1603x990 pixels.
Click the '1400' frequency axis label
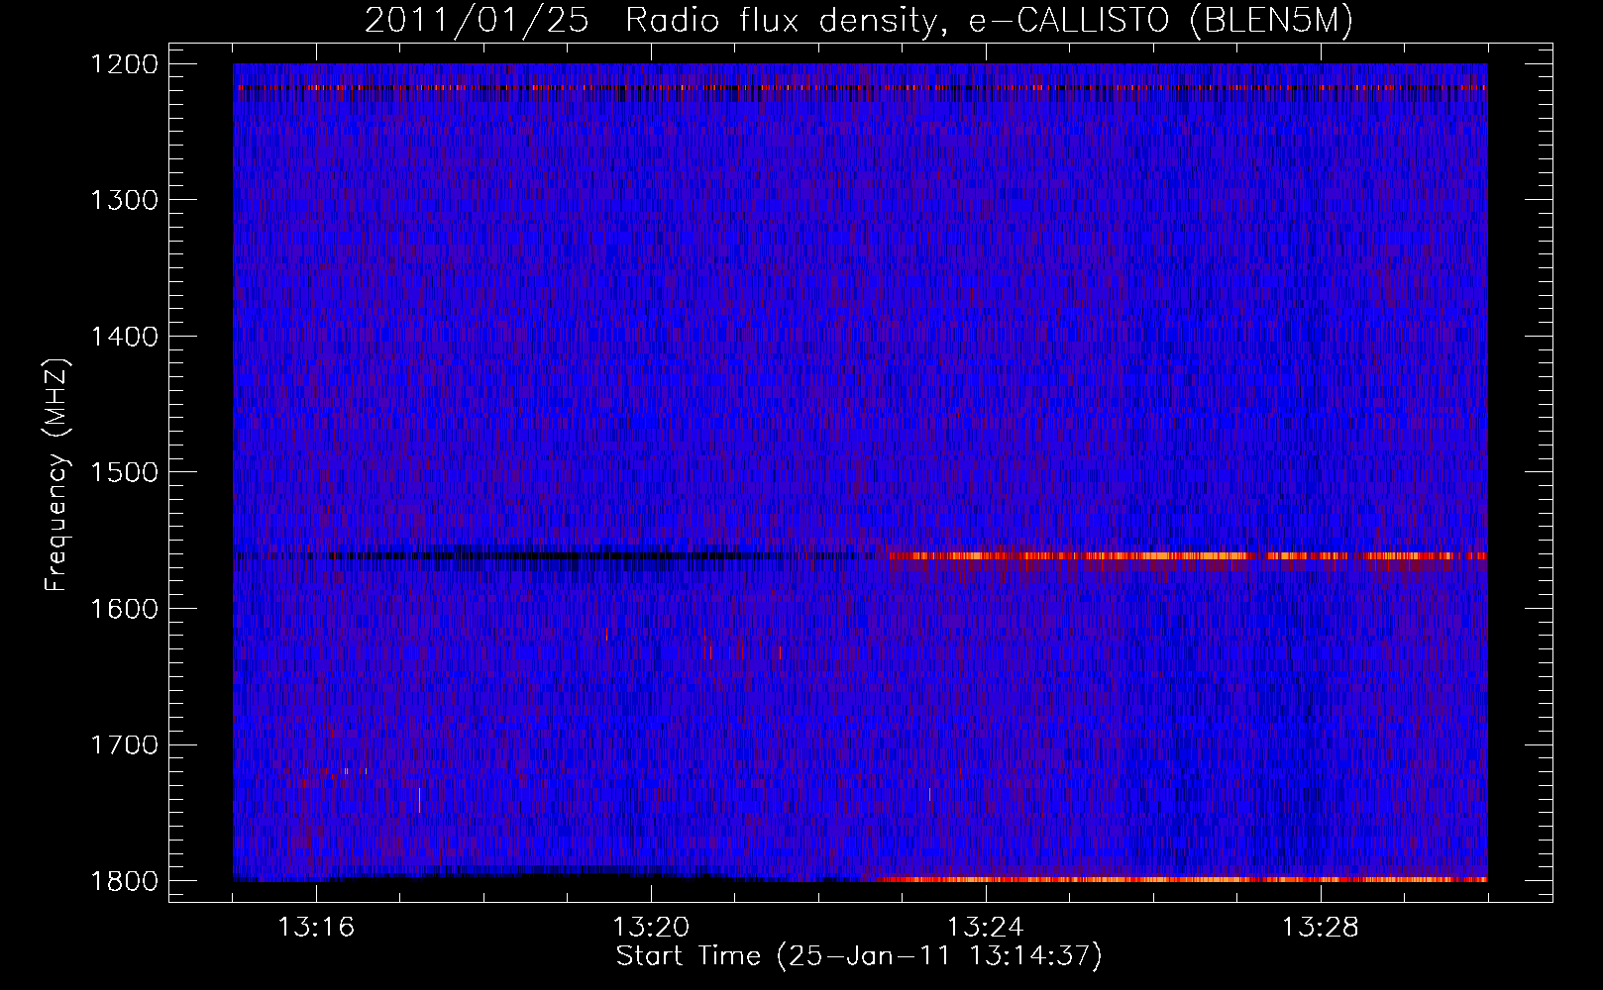click(x=124, y=337)
